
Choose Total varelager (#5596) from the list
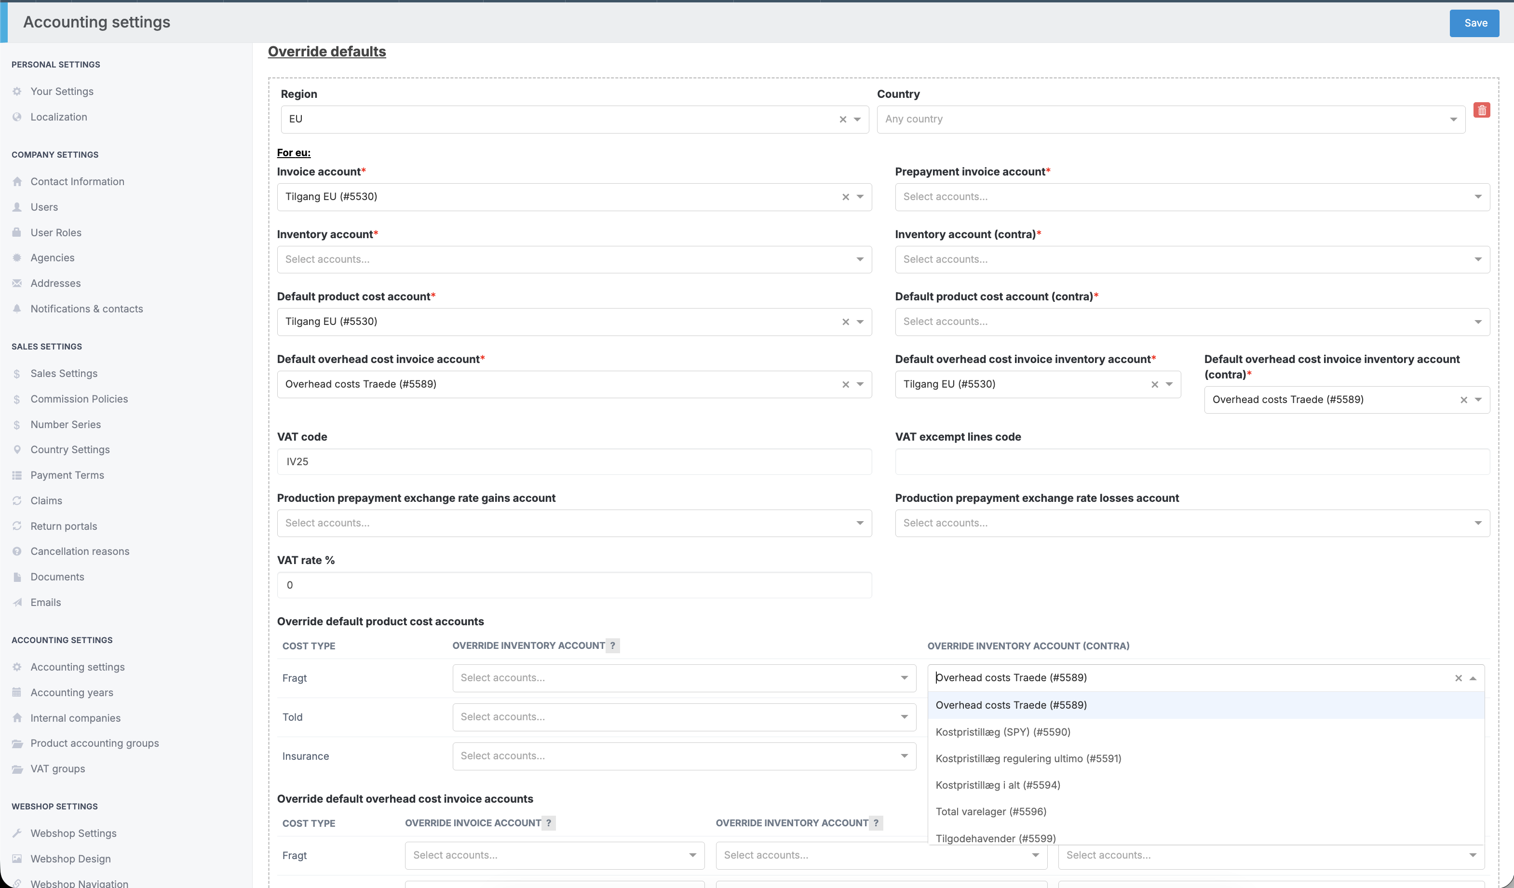click(991, 811)
